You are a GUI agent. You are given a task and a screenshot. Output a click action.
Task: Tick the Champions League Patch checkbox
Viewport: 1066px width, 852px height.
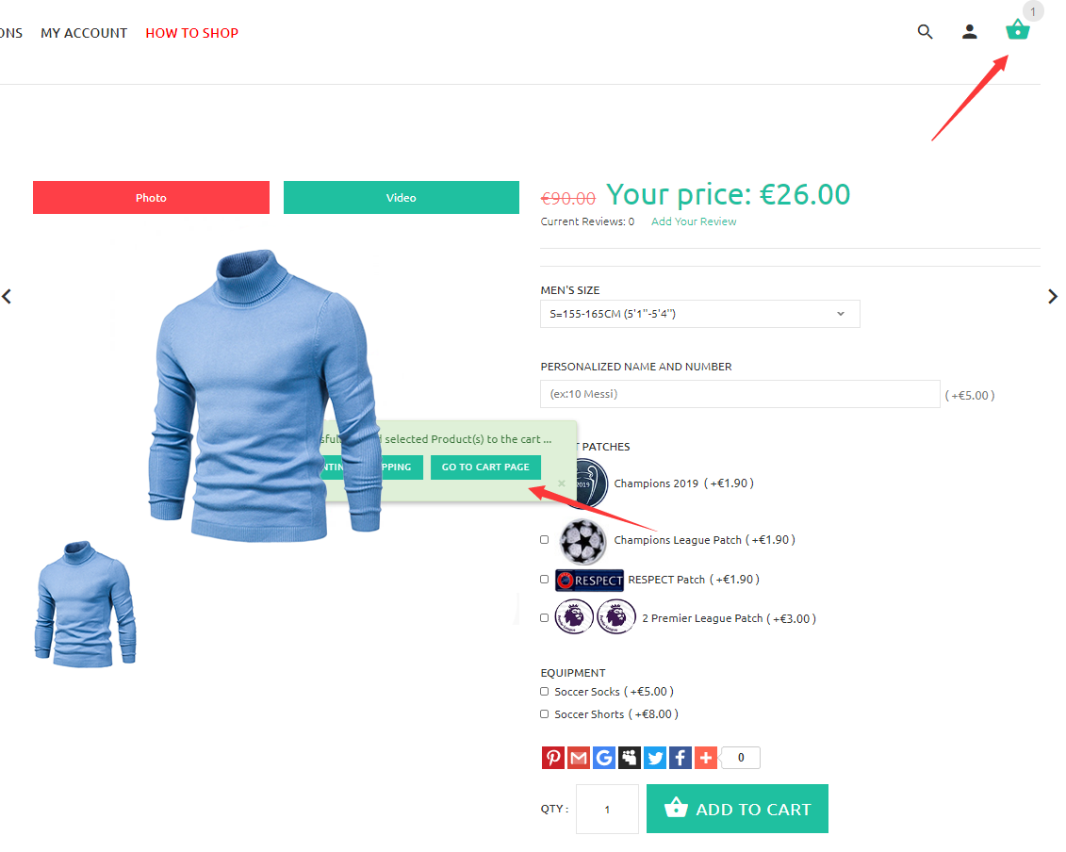[x=544, y=540]
